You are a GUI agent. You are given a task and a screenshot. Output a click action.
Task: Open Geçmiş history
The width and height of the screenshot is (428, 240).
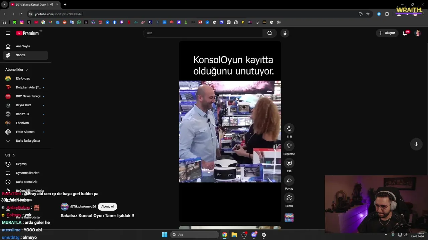(x=25, y=164)
